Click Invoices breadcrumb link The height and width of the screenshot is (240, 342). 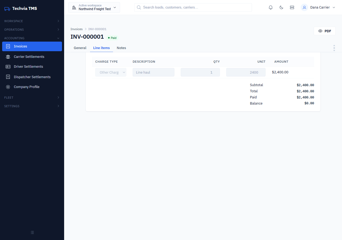tap(76, 29)
